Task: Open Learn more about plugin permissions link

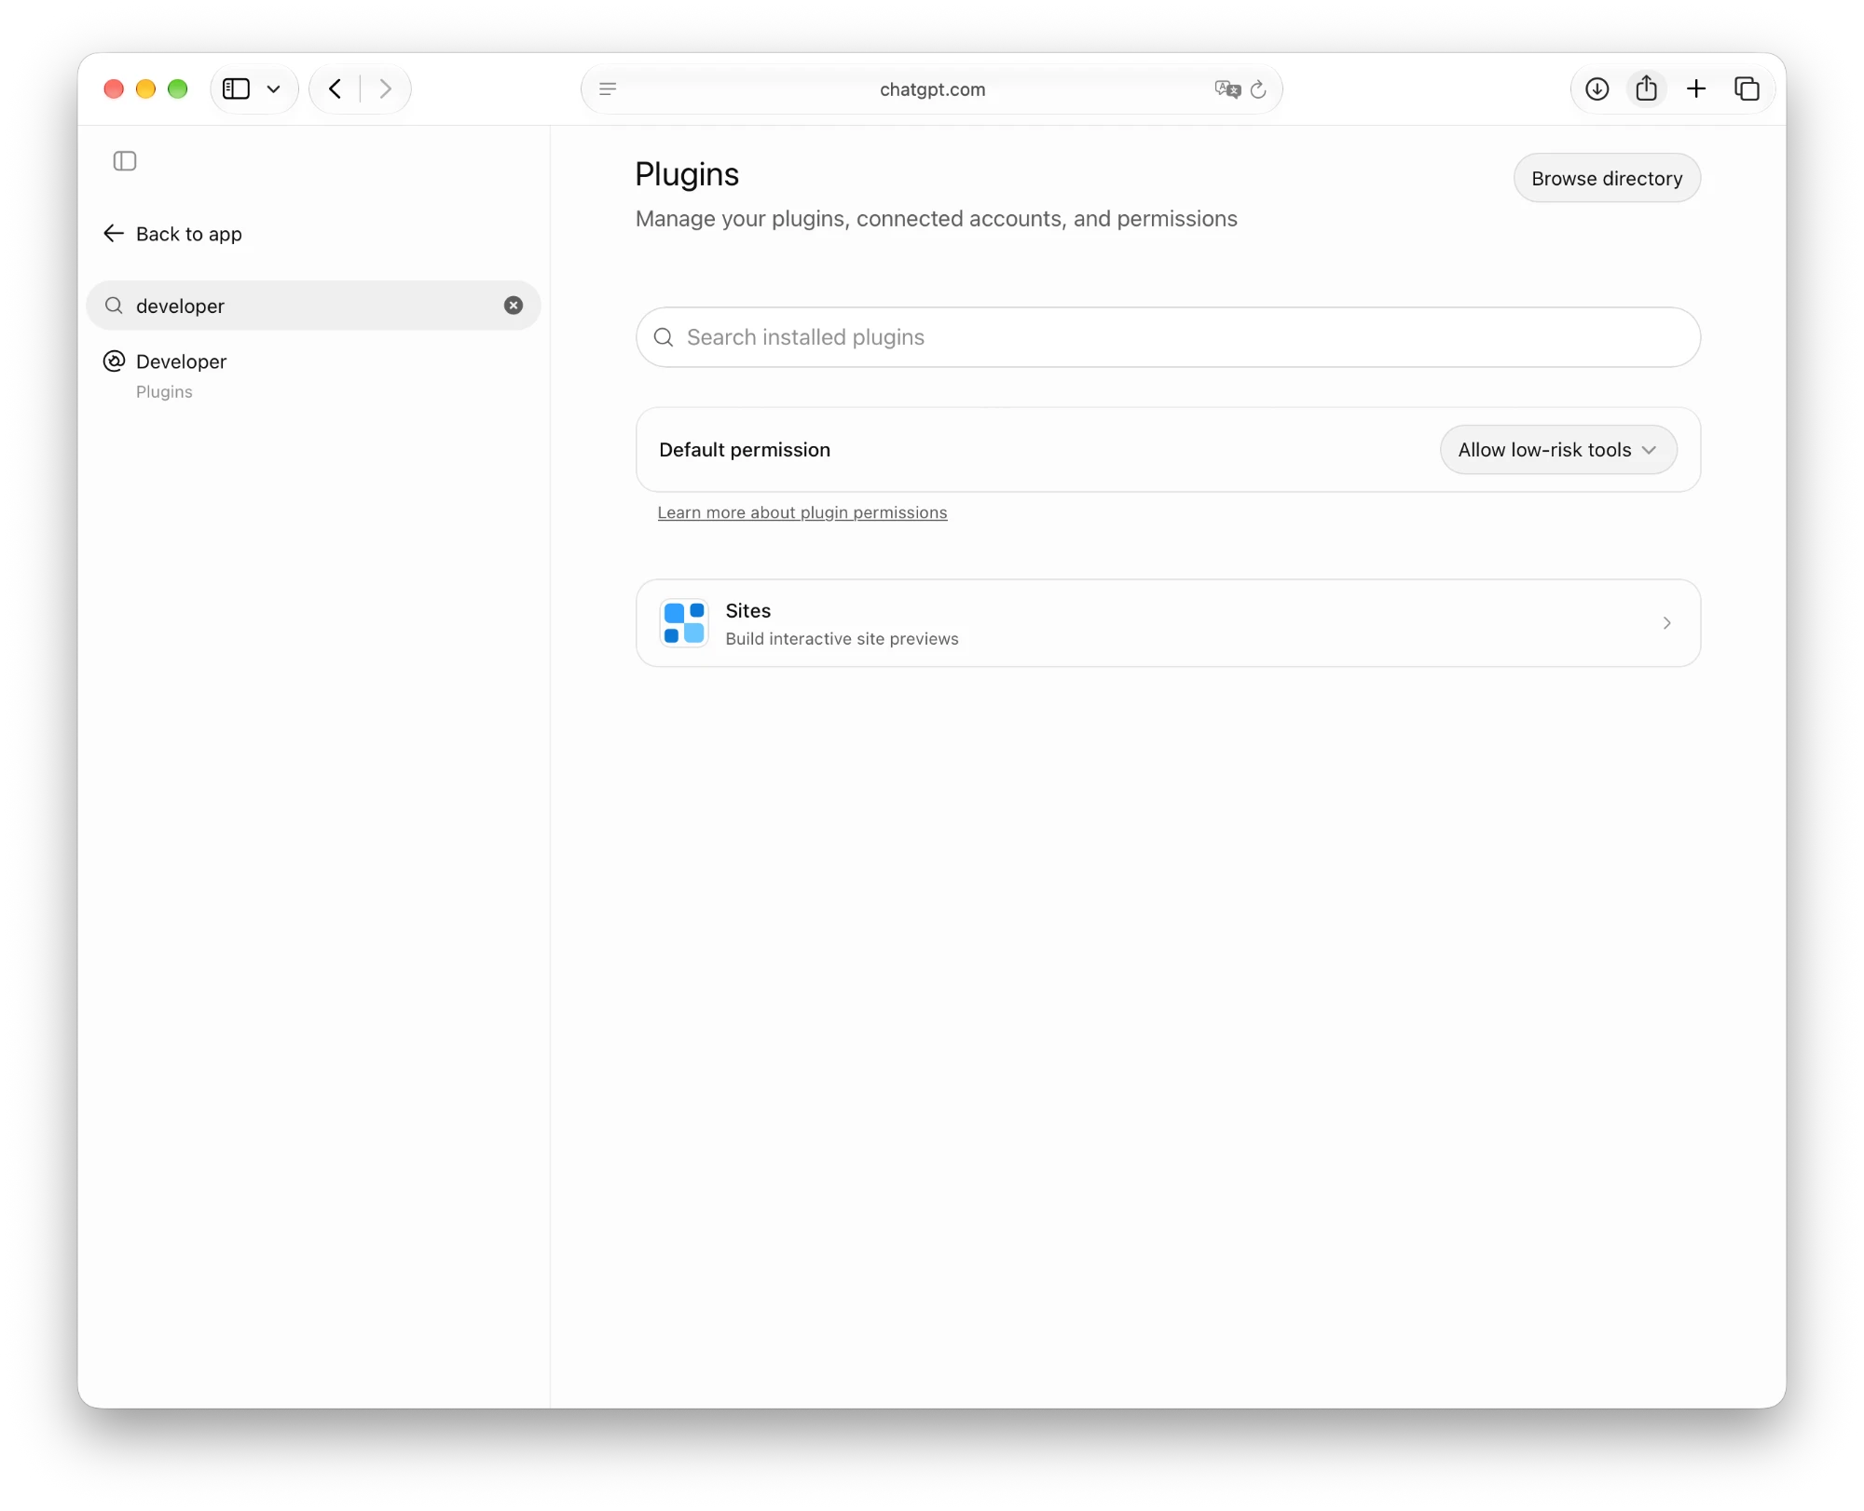Action: tap(802, 512)
